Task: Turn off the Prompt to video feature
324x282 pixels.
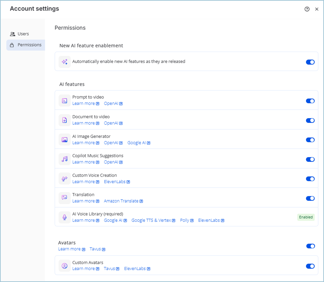Action: point(310,101)
